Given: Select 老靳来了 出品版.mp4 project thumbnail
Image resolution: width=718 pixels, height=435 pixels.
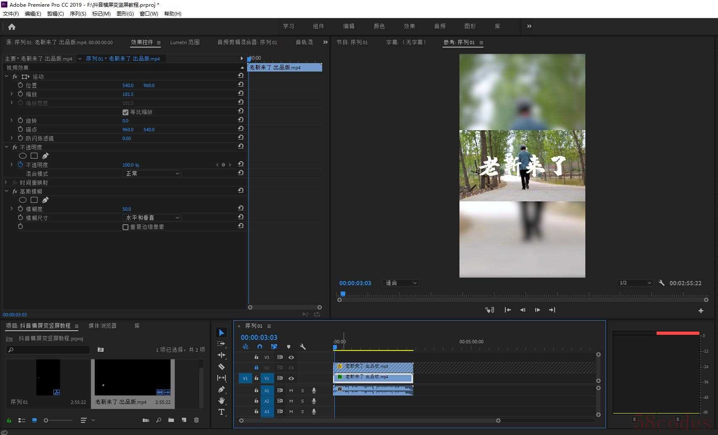Looking at the screenshot, I should click(133, 377).
